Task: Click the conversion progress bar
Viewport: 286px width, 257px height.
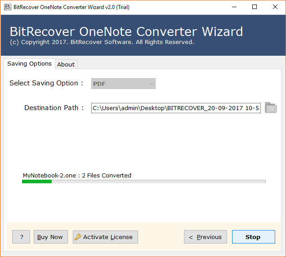Action: coord(144,182)
